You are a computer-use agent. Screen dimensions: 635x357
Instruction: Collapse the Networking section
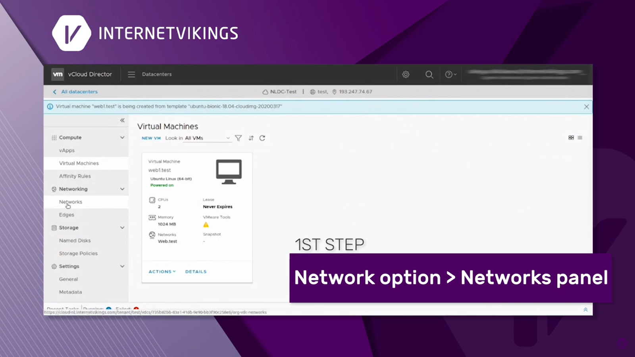[x=122, y=189]
